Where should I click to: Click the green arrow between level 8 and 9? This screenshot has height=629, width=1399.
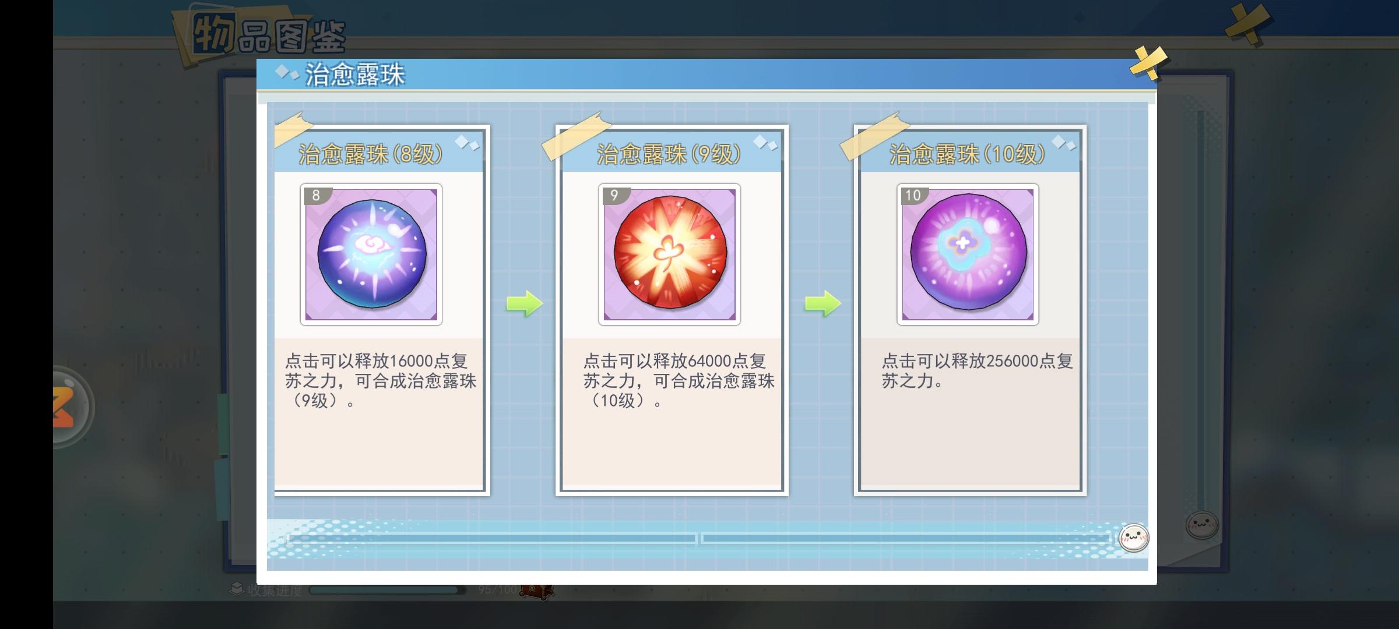click(x=525, y=303)
